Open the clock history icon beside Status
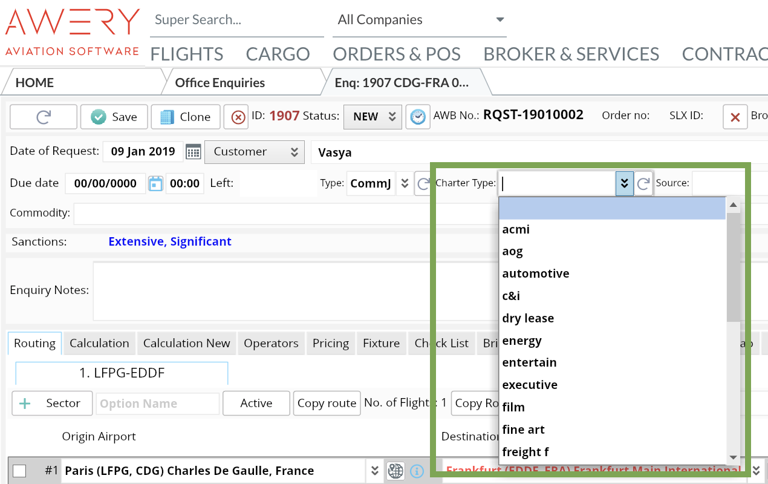The width and height of the screenshot is (768, 484). [x=417, y=116]
